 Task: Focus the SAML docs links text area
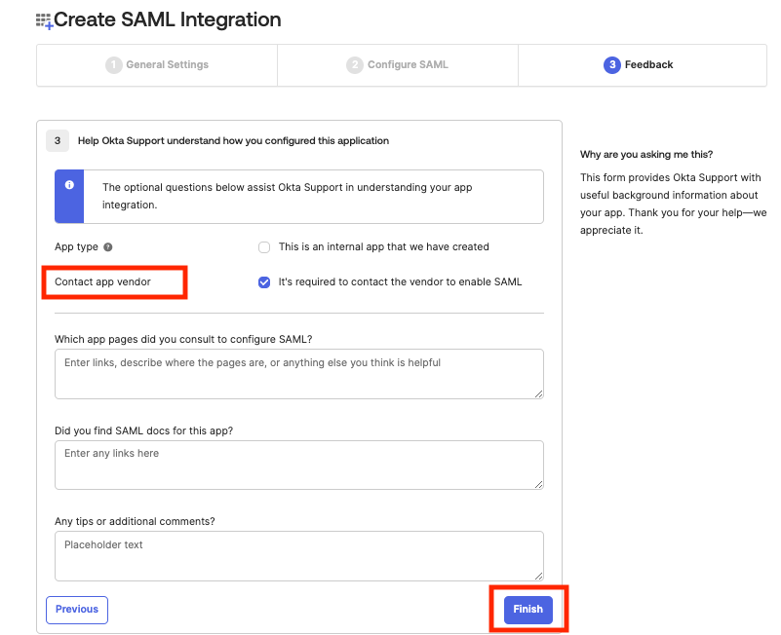click(x=299, y=465)
